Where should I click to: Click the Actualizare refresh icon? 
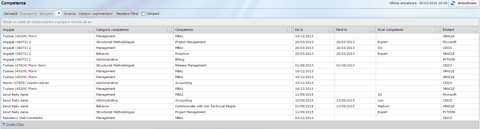[x=453, y=3]
